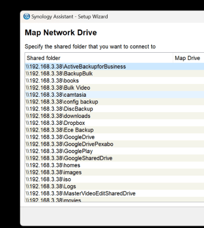Choose the DiscBackup shared folder
This screenshot has height=228, width=204.
coord(114,109)
